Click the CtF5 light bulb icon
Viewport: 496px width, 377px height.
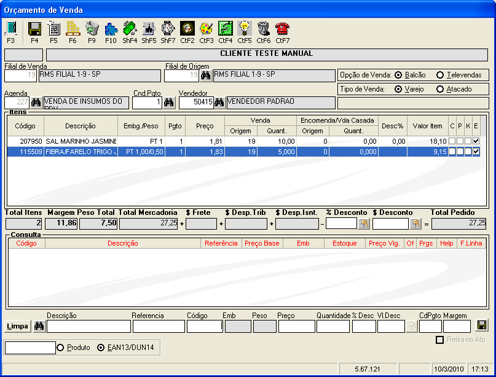coord(245,29)
